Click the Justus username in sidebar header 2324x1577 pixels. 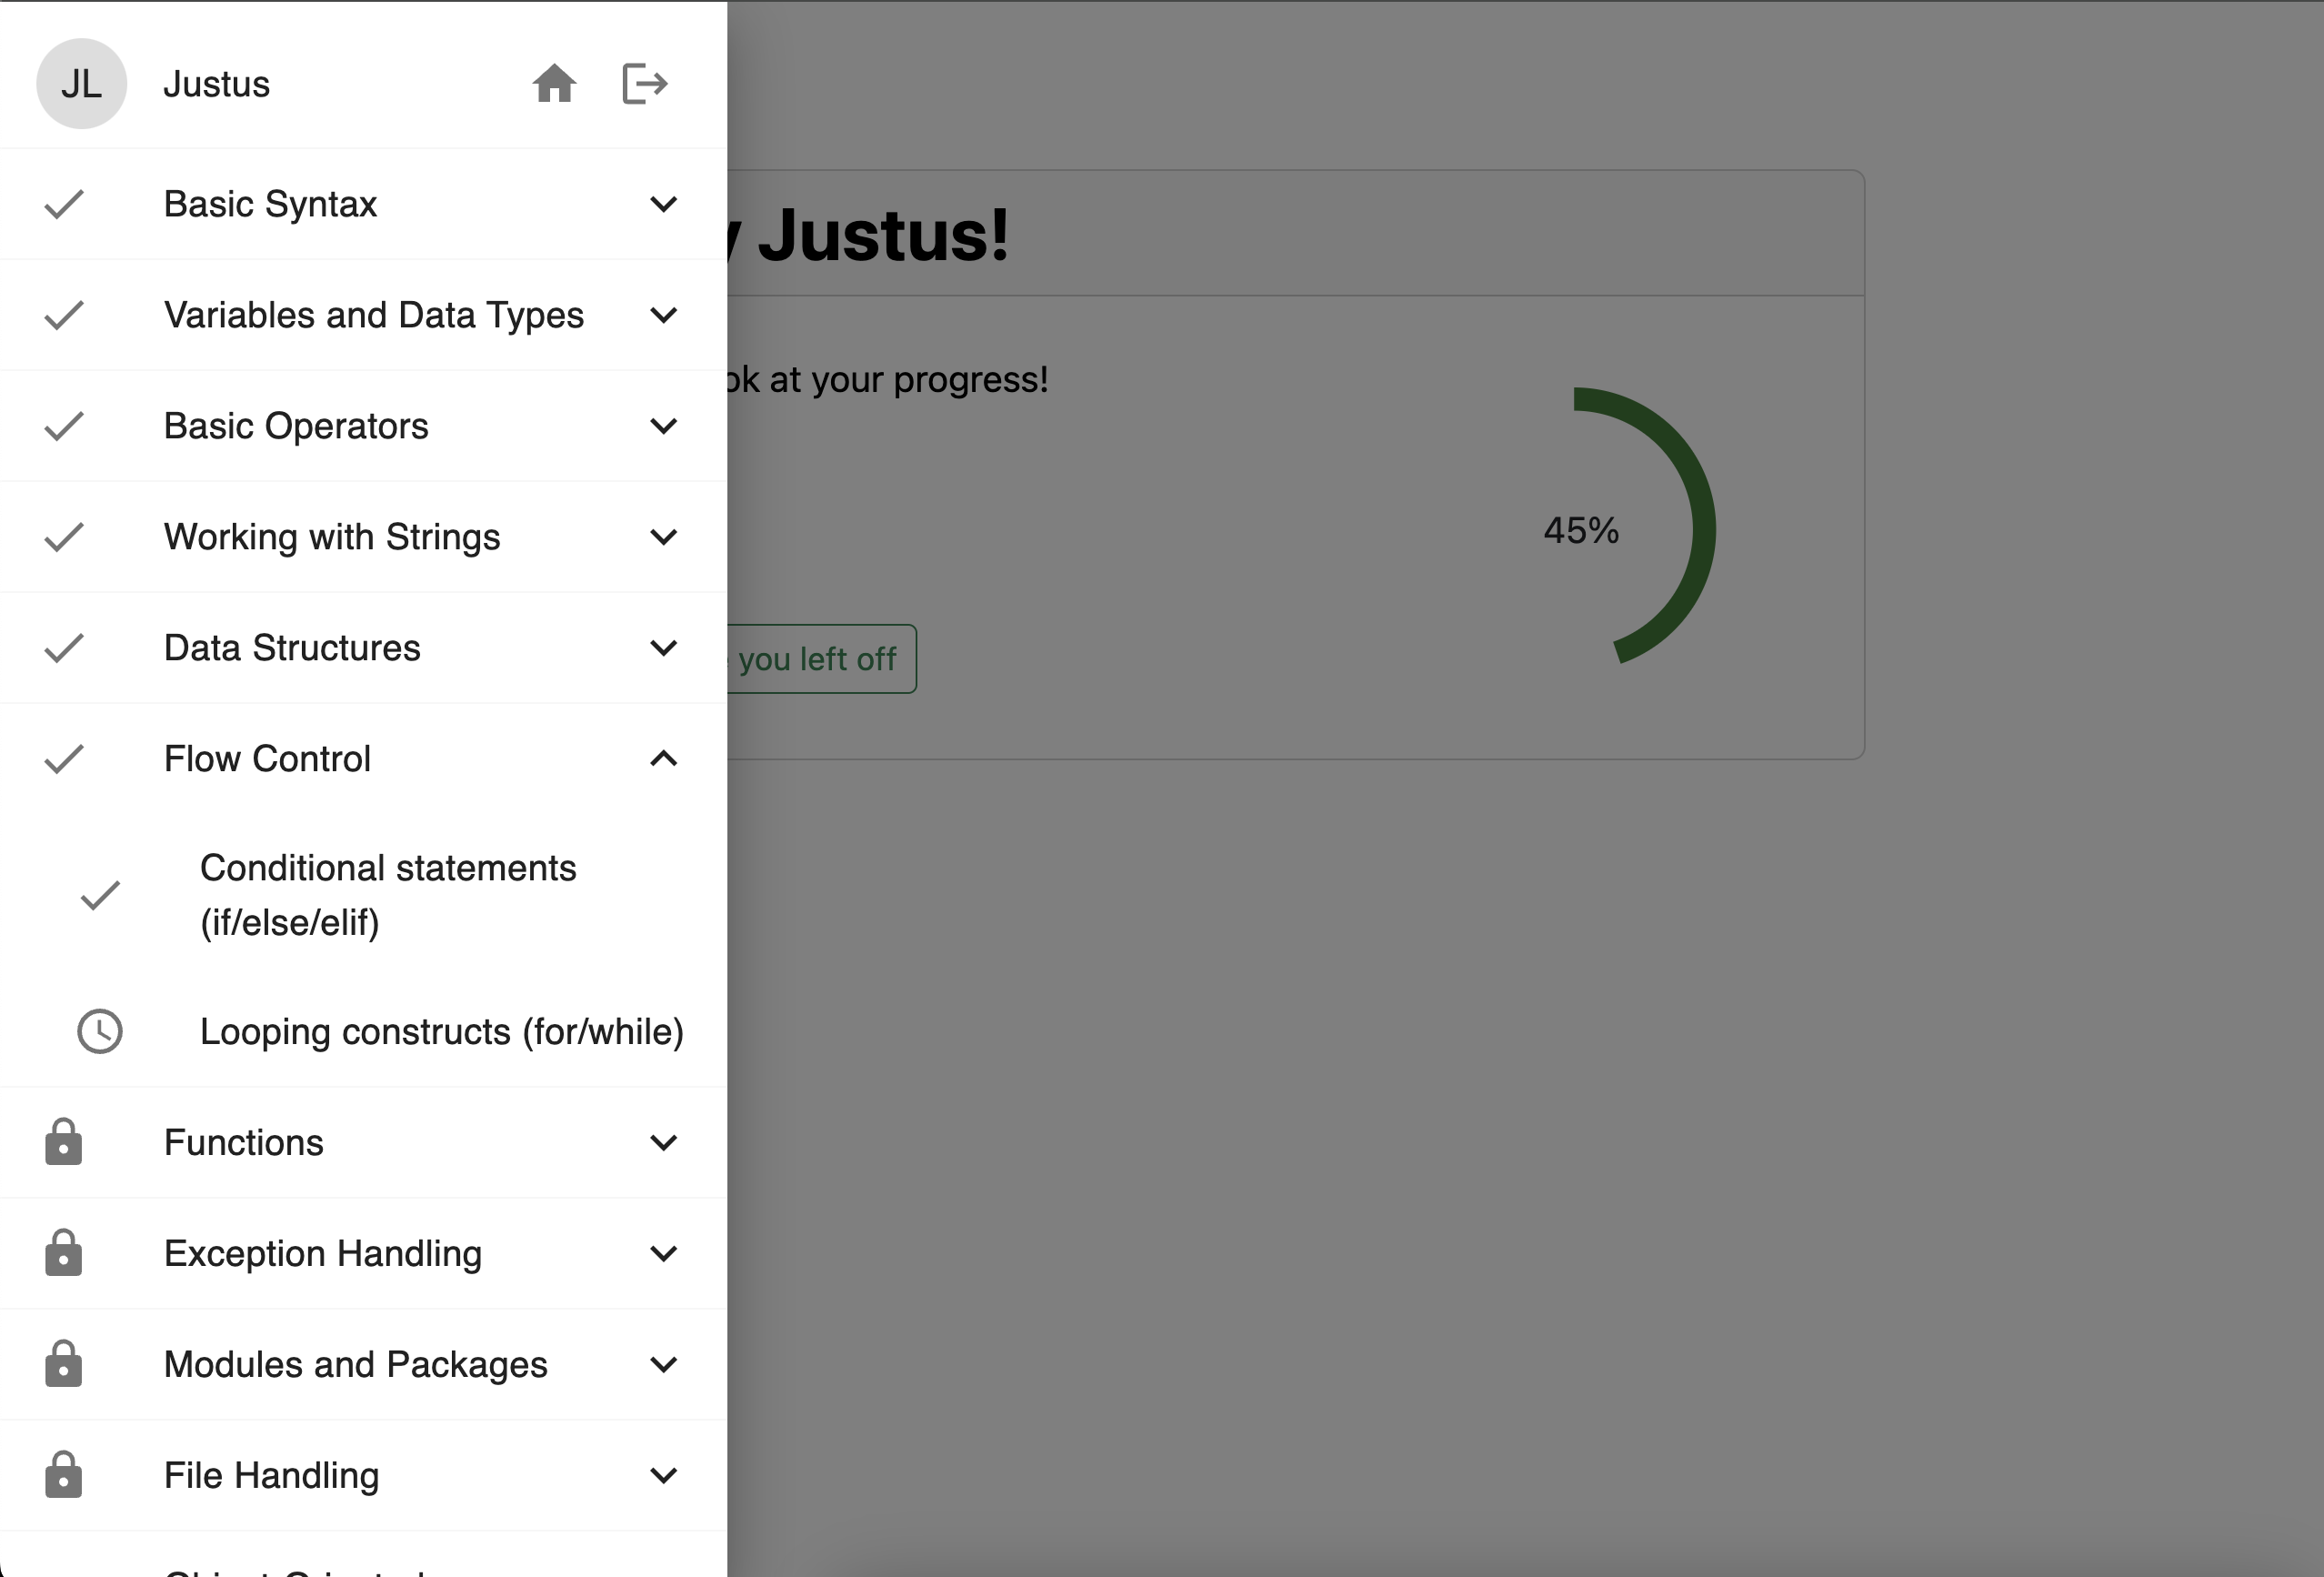point(216,84)
